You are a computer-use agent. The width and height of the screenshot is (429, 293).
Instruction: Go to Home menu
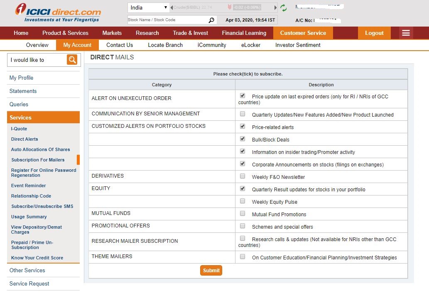(21, 33)
